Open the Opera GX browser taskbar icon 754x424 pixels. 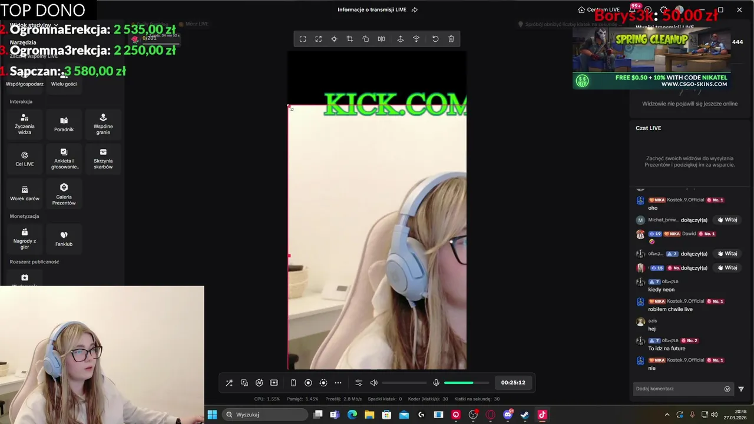coord(490,415)
